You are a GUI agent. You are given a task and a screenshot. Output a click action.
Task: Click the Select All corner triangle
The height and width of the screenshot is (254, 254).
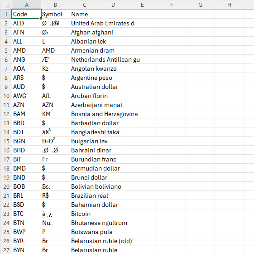(6, 5)
